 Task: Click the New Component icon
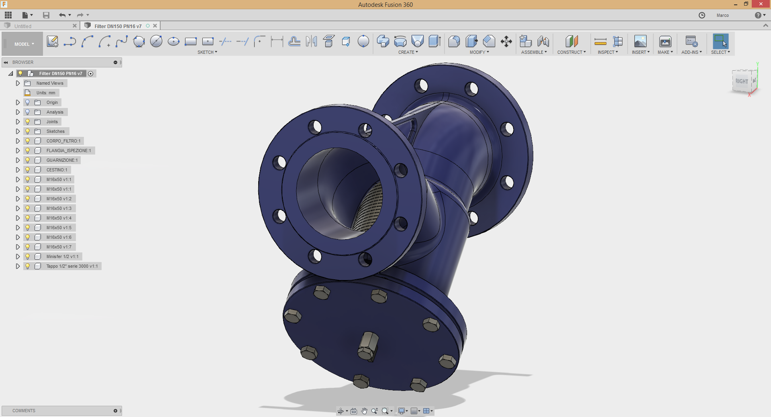coord(526,41)
